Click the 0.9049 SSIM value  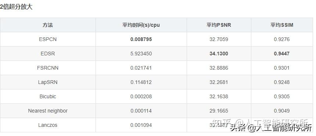[x=282, y=111]
